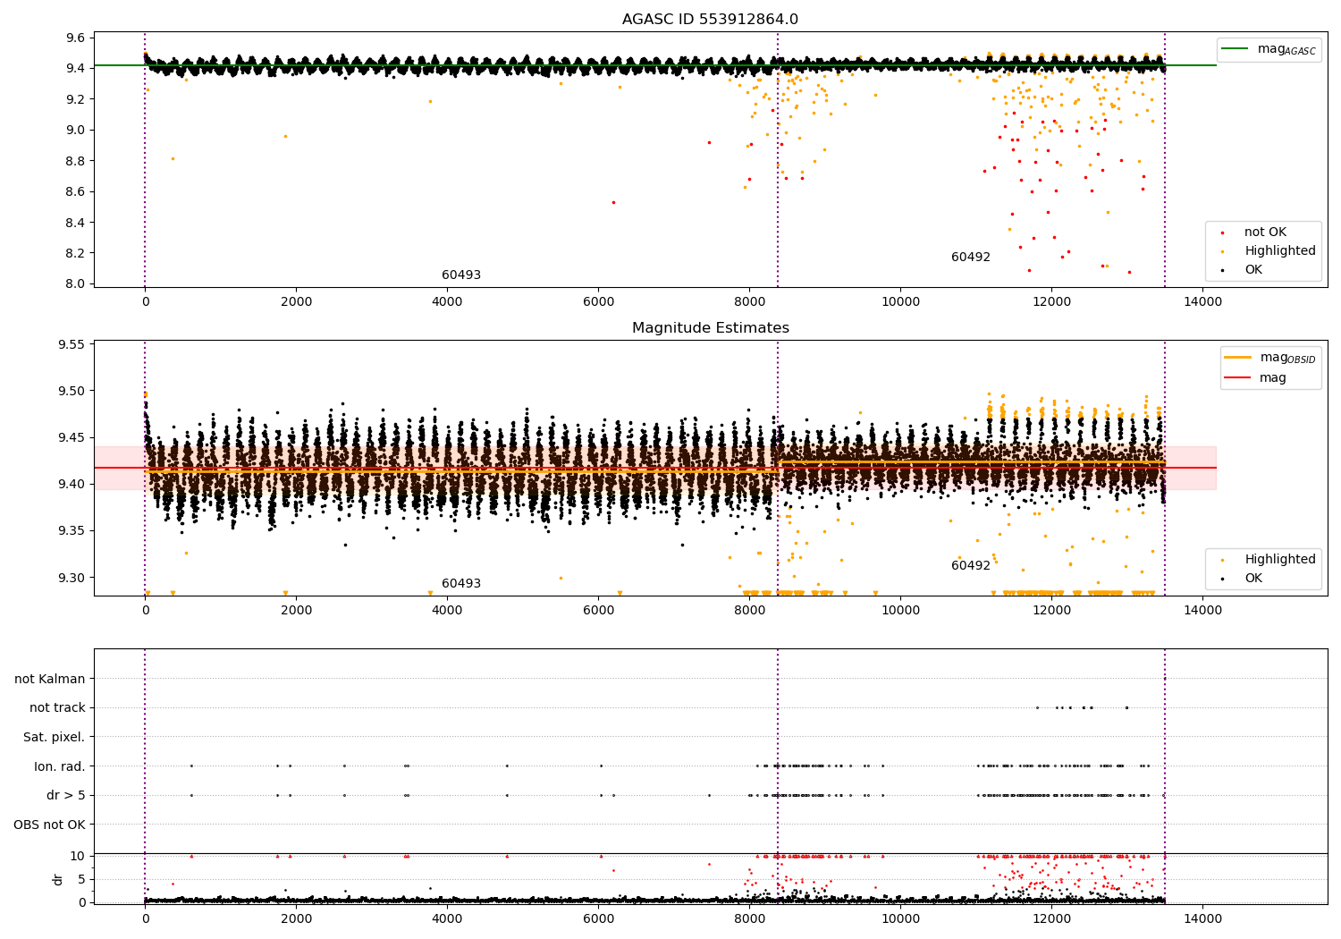1341x939 pixels.
Task: Click the 8000 x-tick under the top plot
Action: pos(749,302)
